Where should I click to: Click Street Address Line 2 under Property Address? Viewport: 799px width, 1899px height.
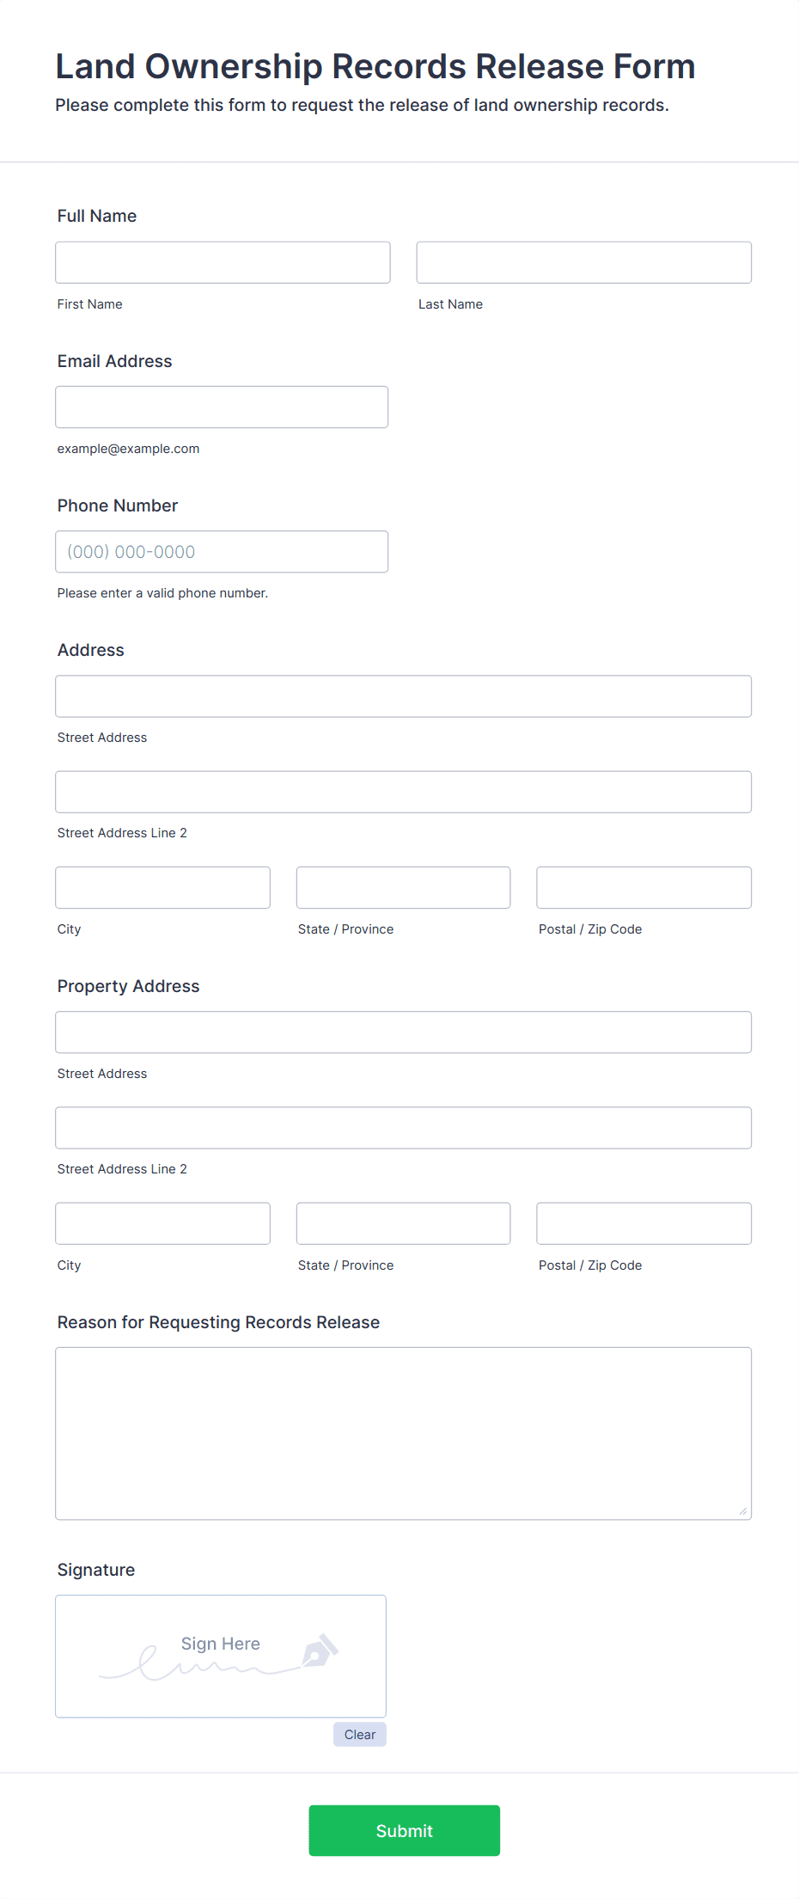click(403, 1127)
